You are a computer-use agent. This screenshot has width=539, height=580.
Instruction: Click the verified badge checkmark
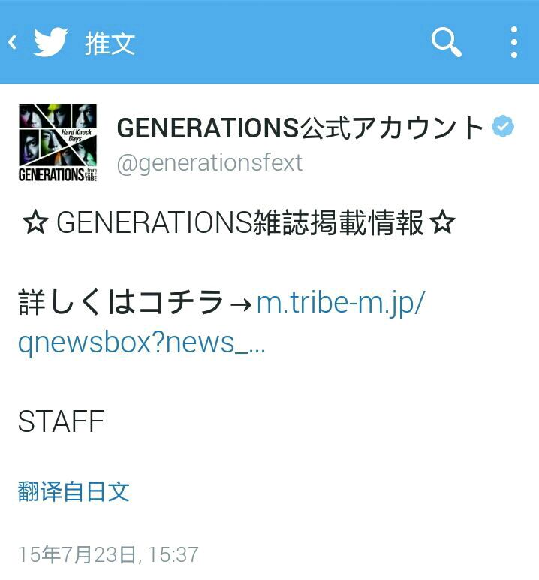pos(503,126)
